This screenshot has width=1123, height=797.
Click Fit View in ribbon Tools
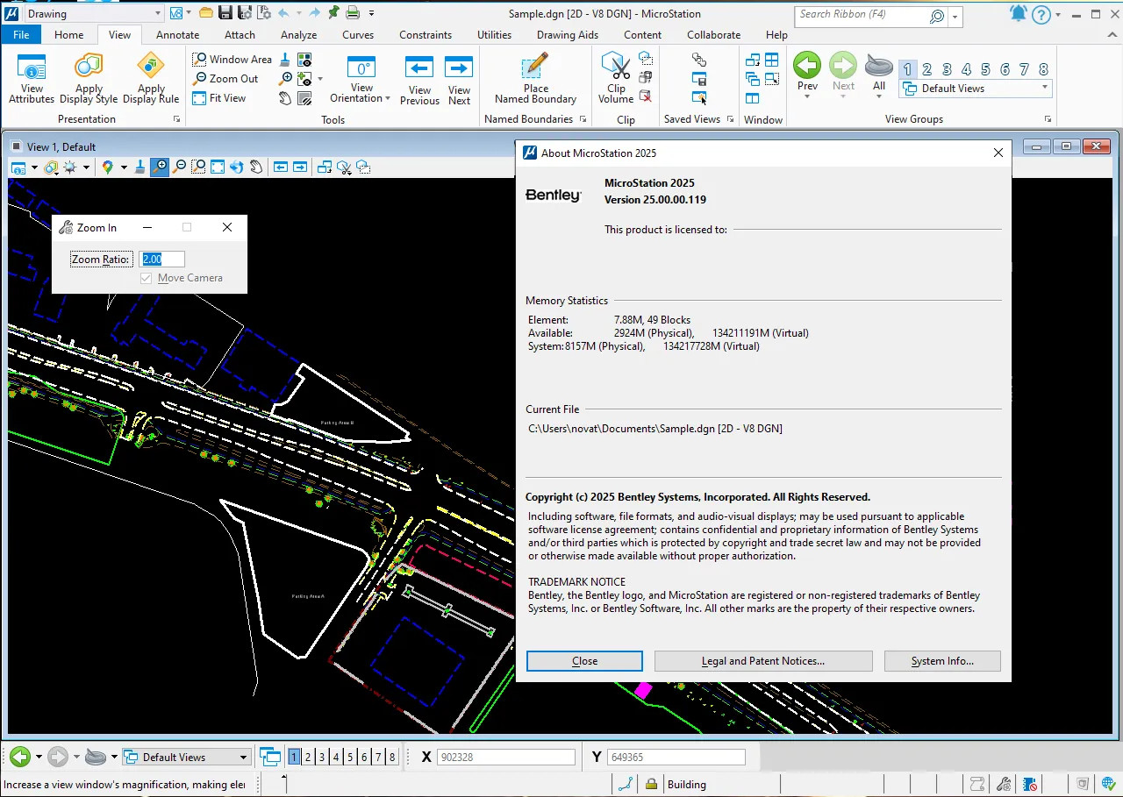coord(219,98)
